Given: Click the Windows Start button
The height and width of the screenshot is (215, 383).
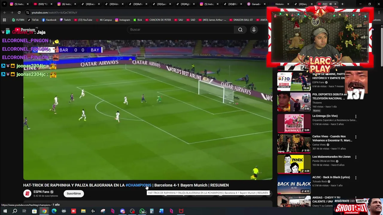Looking at the screenshot, I should (x=5, y=211).
